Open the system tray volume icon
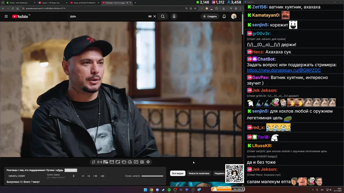344x193 pixels. coord(331,190)
